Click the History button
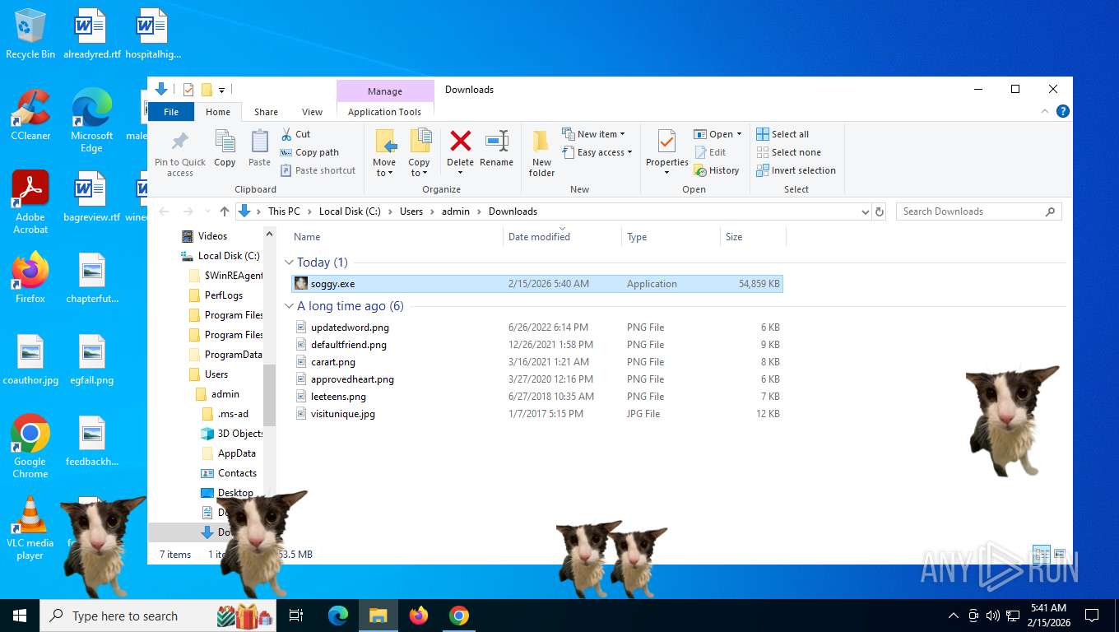The image size is (1119, 632). point(717,170)
